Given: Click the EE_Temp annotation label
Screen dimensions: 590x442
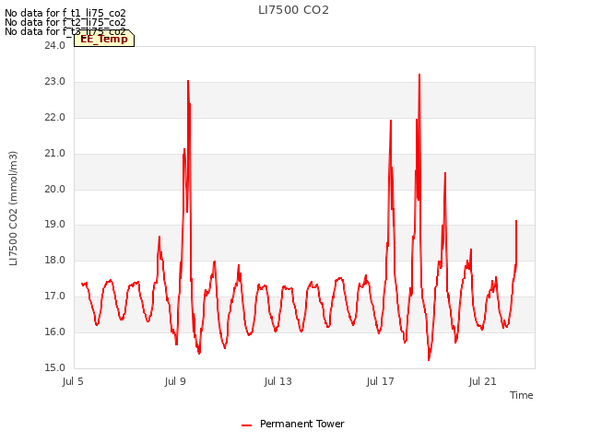Looking at the screenshot, I should click(104, 39).
